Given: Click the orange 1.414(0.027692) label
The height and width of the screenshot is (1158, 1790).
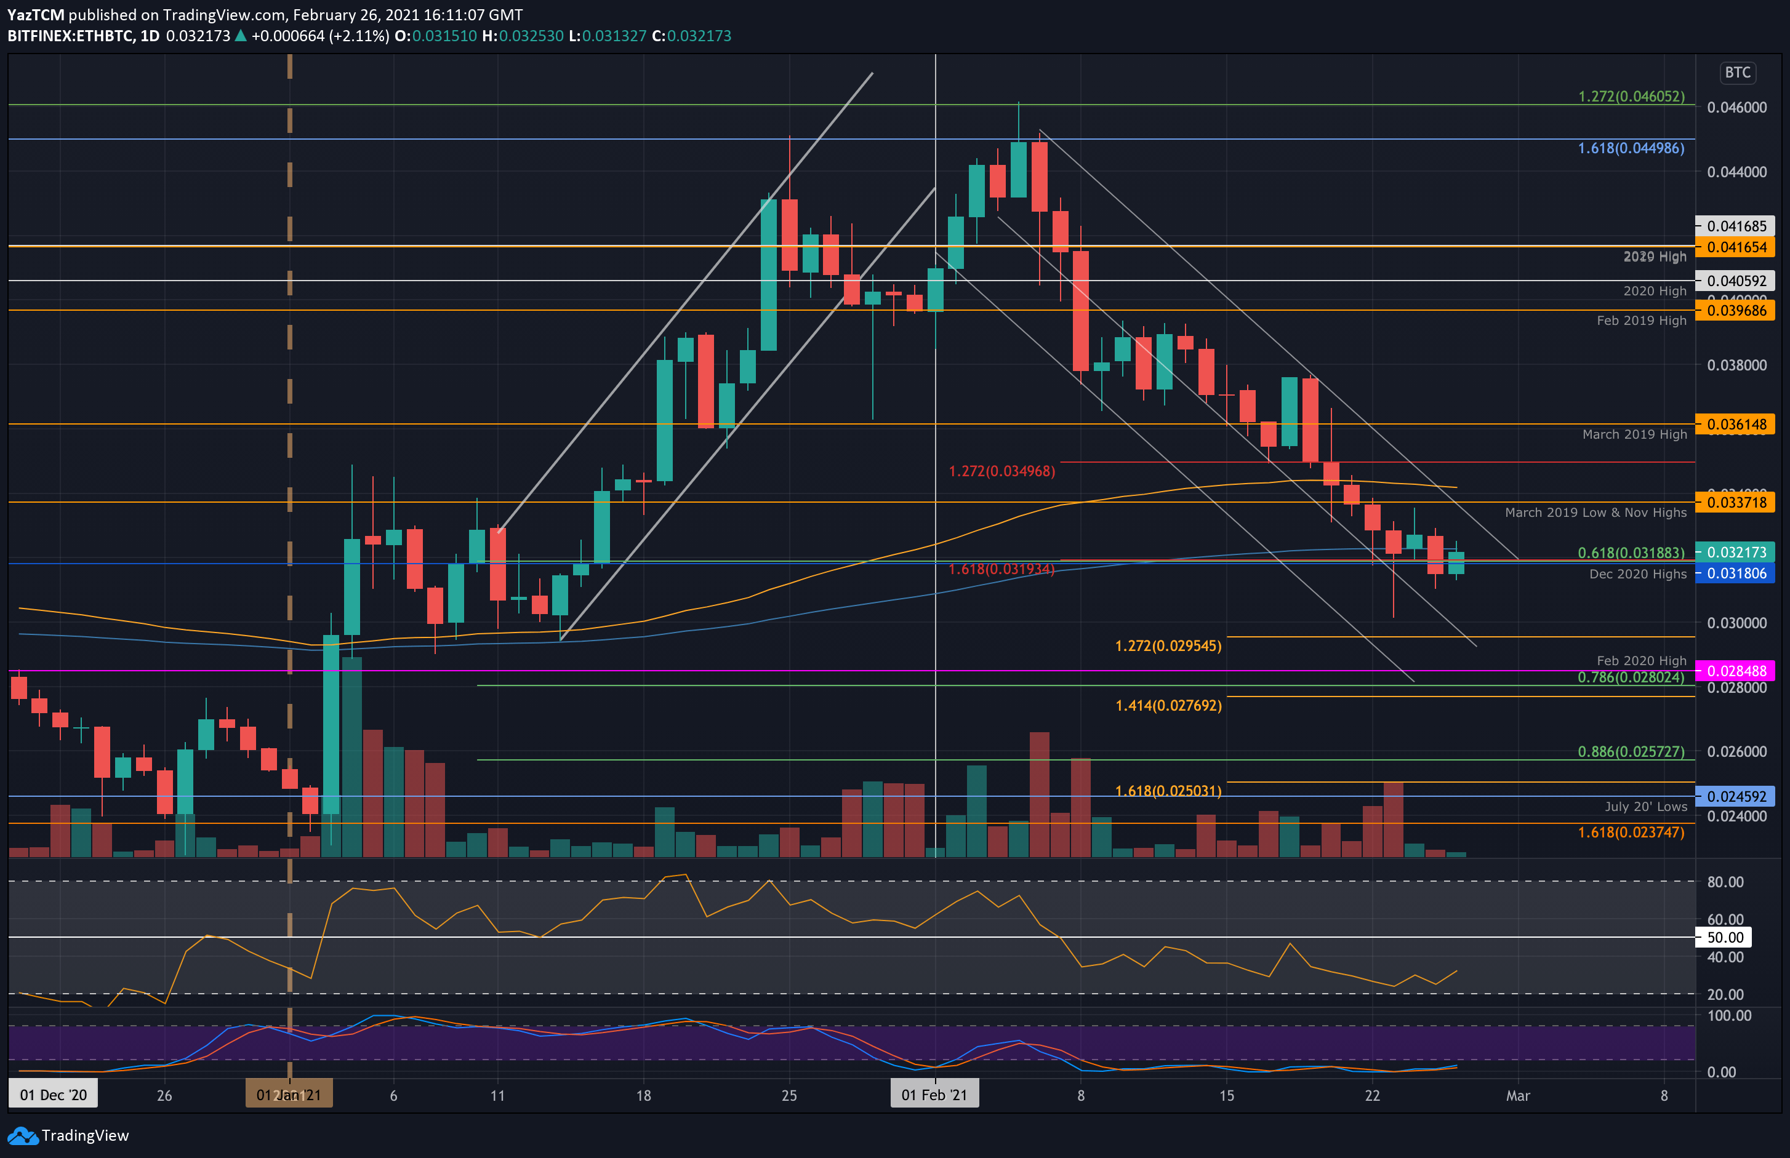Looking at the screenshot, I should (x=1168, y=705).
